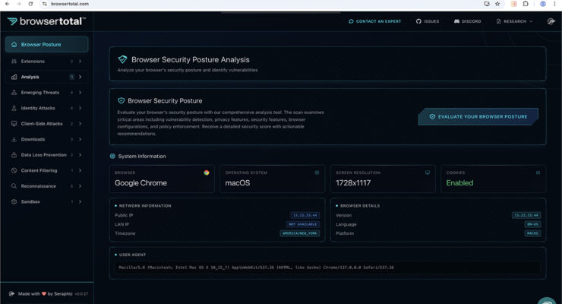Image resolution: width=562 pixels, height=304 pixels.
Task: Click the shield icon beside Browser Security Posture
Action: [x=122, y=100]
